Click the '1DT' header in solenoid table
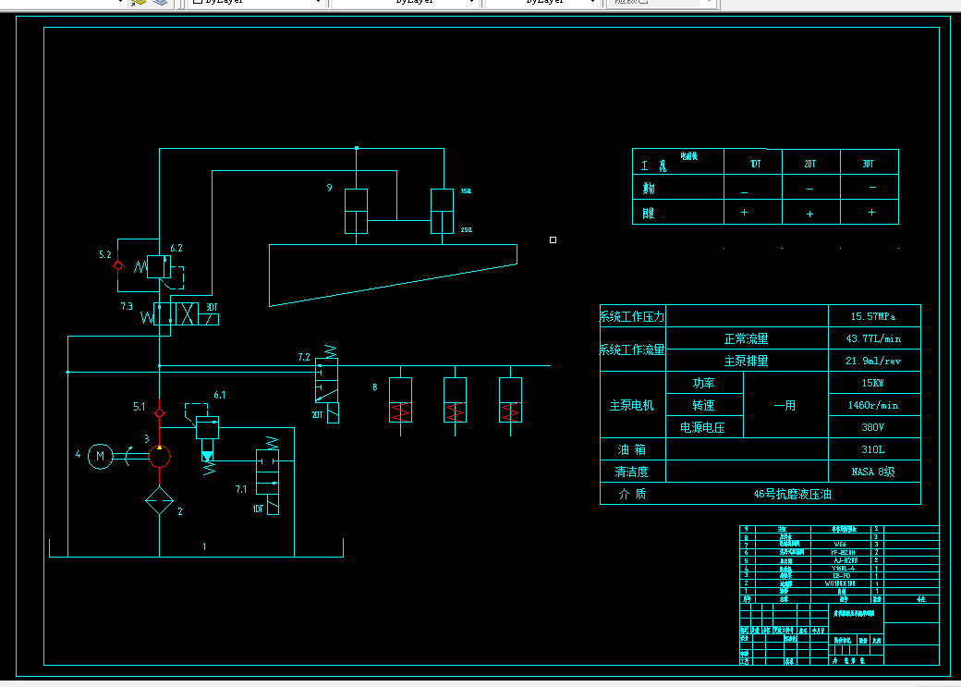 click(x=756, y=164)
